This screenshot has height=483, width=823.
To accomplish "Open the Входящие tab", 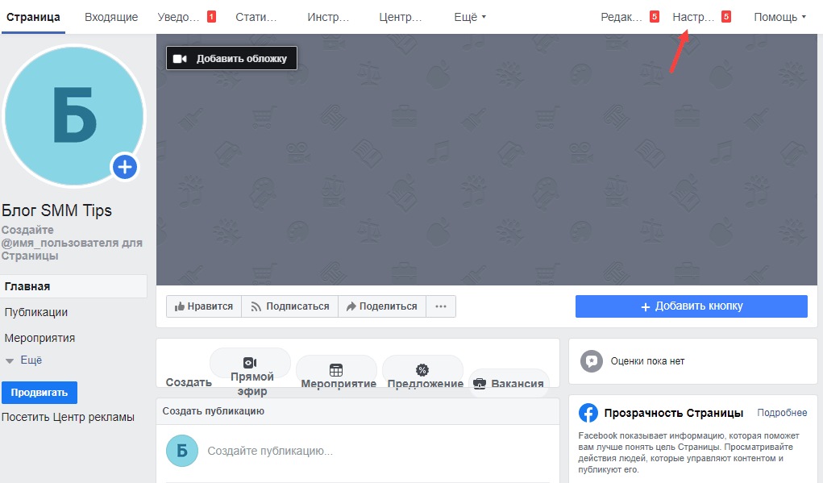I will point(111,17).
